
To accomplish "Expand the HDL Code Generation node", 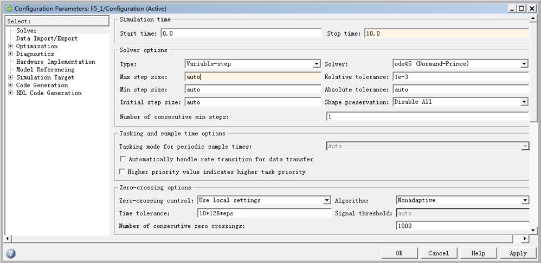I will (10, 93).
